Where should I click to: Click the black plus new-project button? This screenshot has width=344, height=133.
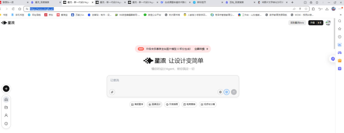(x=6, y=89)
